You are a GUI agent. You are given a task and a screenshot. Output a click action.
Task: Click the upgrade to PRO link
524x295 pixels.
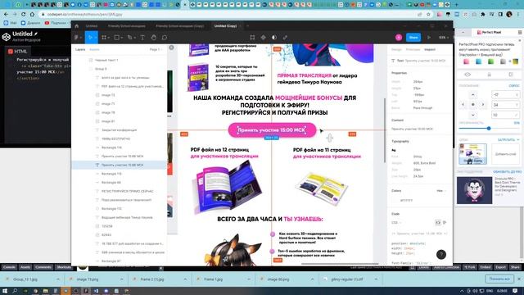(x=508, y=171)
